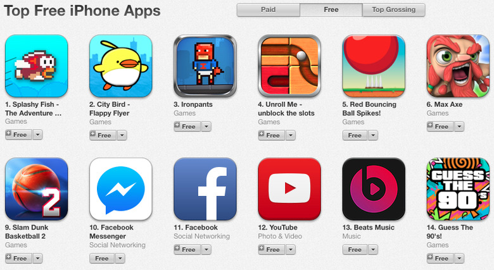This screenshot has height=270, width=494.
Task: Open the Max Axe viking icon
Action: pos(458,66)
